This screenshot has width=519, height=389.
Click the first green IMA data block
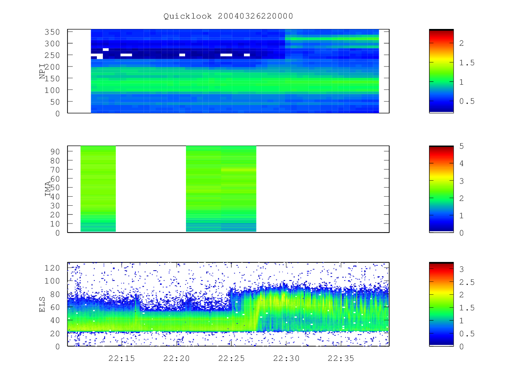click(x=98, y=189)
